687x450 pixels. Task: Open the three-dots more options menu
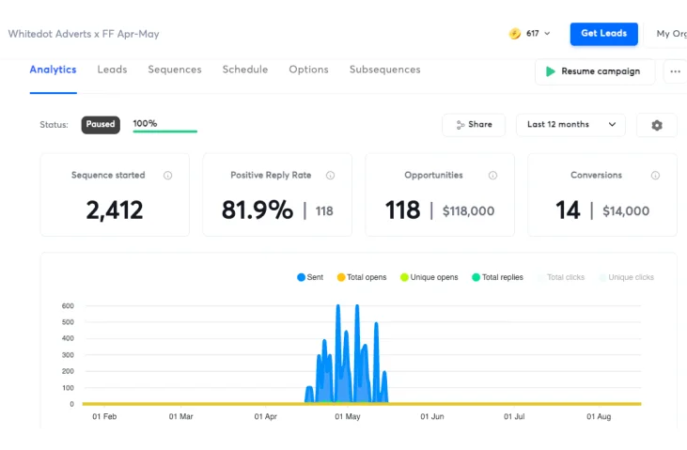[675, 71]
